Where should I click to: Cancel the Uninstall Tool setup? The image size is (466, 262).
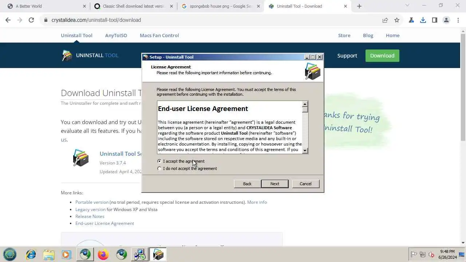click(x=305, y=184)
